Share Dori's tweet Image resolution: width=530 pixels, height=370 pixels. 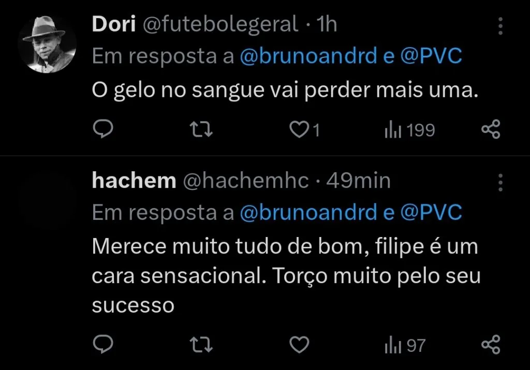490,129
